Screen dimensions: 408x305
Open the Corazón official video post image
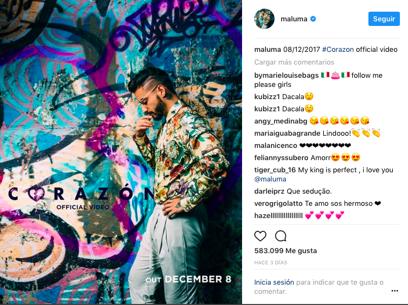click(x=121, y=151)
